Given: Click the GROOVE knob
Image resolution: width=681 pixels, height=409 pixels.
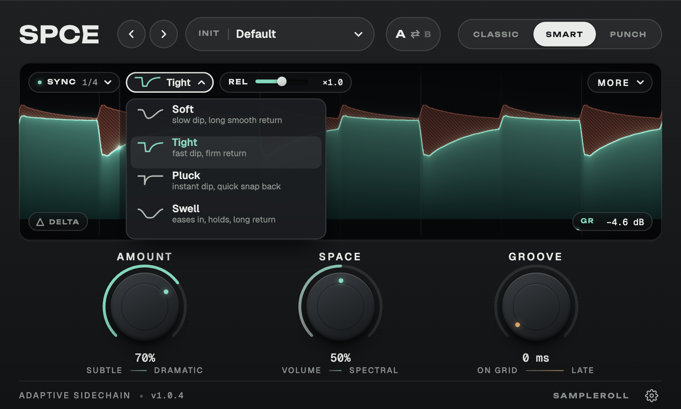Looking at the screenshot, I should (x=536, y=306).
